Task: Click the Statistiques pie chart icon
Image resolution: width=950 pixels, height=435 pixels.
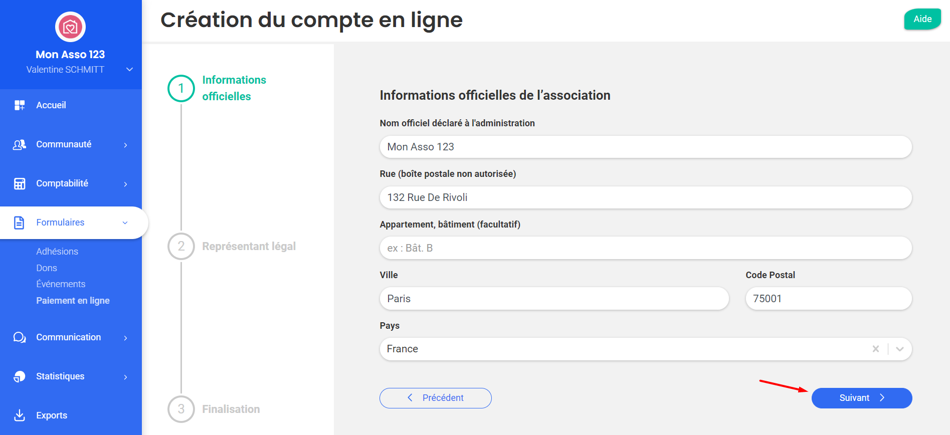Action: 20,376
